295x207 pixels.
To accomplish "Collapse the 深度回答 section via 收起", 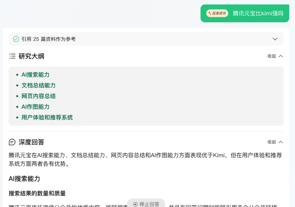I will point(272,142).
